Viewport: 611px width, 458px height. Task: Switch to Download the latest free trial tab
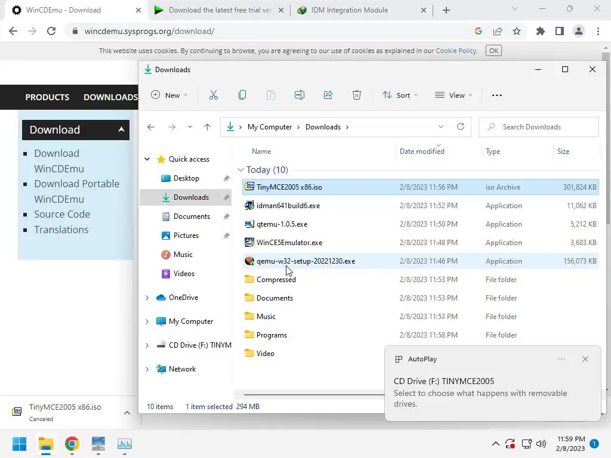pos(220,10)
